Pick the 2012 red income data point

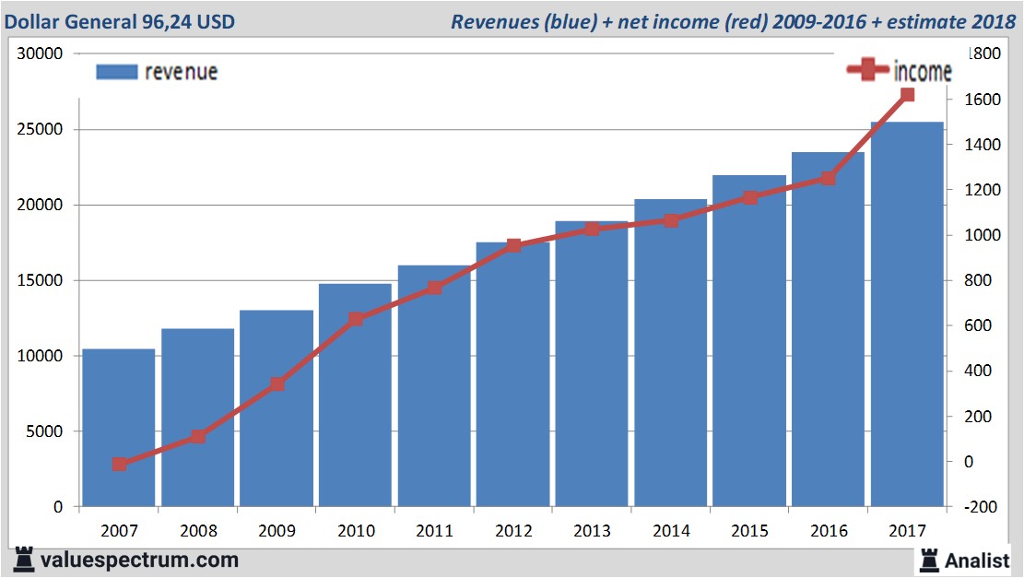point(514,245)
